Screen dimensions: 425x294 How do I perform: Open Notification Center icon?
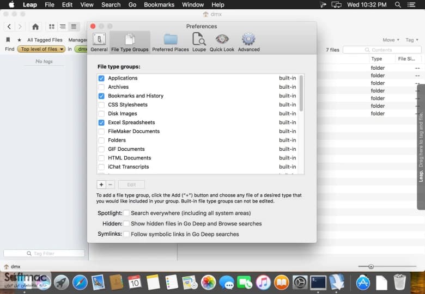[x=411, y=4]
